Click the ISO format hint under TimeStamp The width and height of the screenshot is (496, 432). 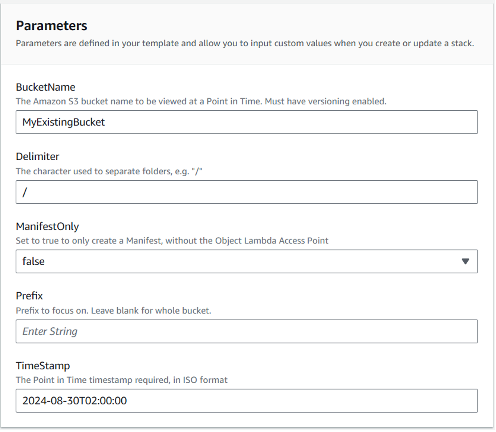(x=121, y=380)
